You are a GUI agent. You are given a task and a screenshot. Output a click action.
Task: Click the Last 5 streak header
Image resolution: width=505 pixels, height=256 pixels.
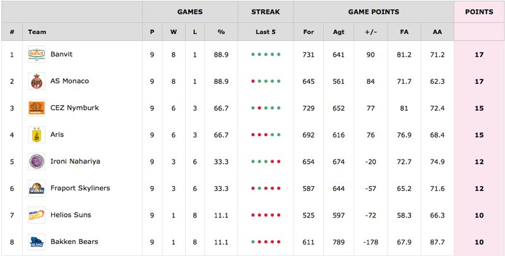click(x=266, y=32)
